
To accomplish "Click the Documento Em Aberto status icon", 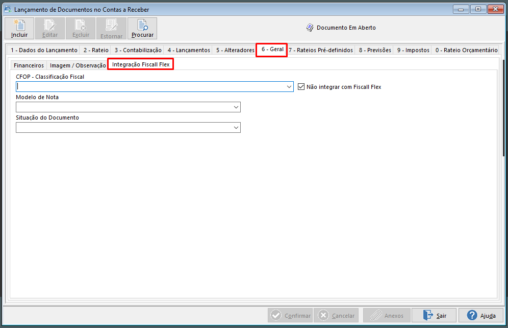I will click(310, 28).
